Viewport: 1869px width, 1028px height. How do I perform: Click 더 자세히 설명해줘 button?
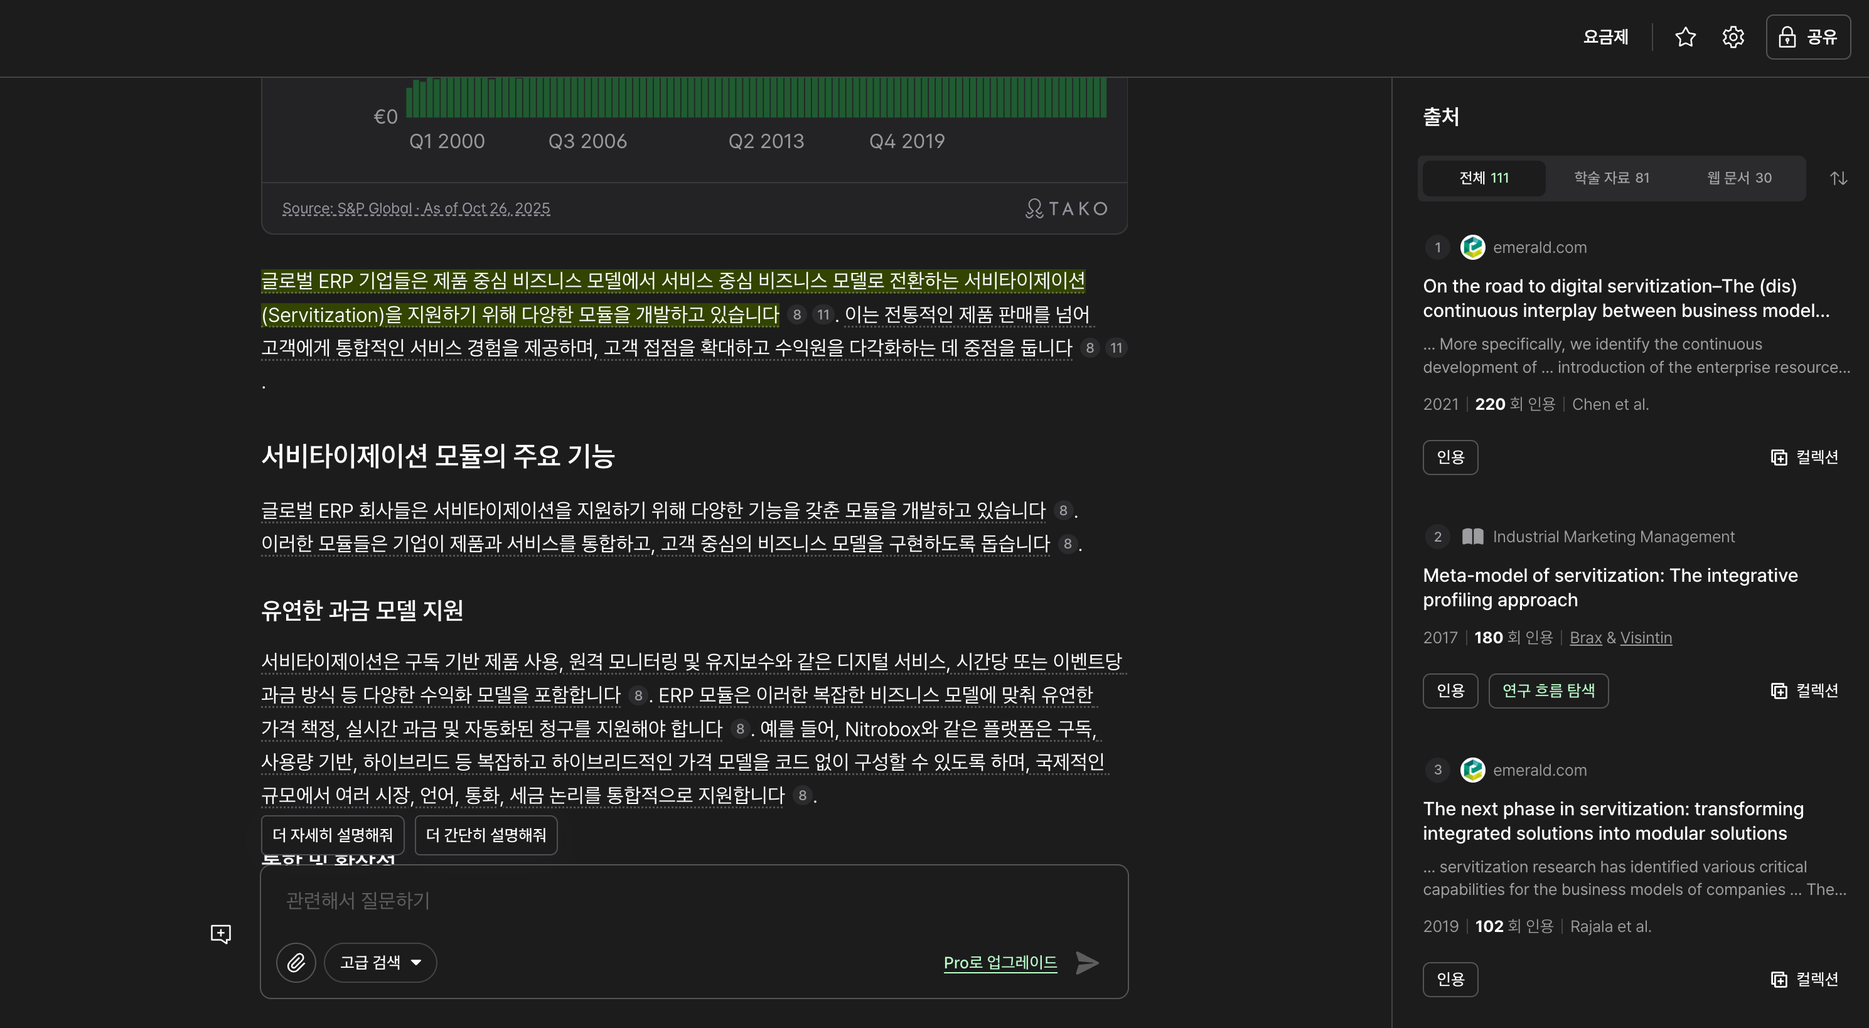coord(332,835)
